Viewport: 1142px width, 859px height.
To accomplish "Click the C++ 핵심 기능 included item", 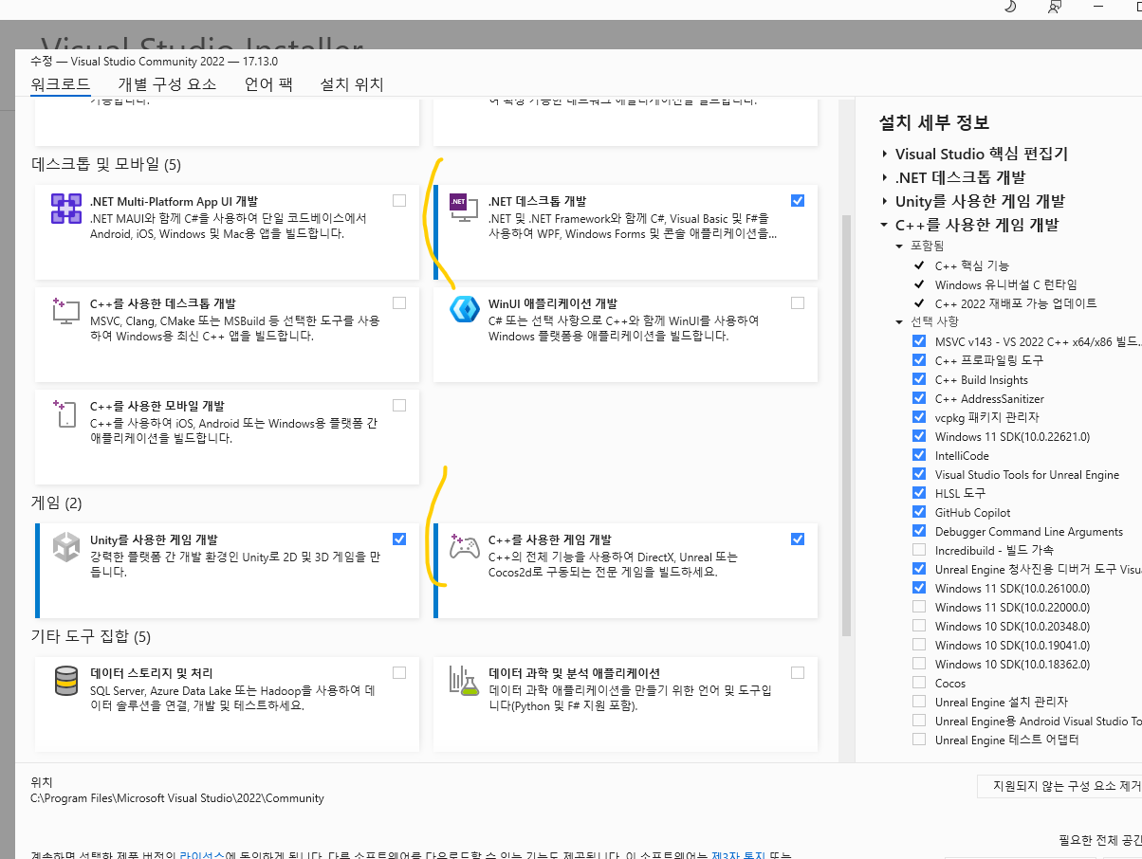I will [x=972, y=265].
